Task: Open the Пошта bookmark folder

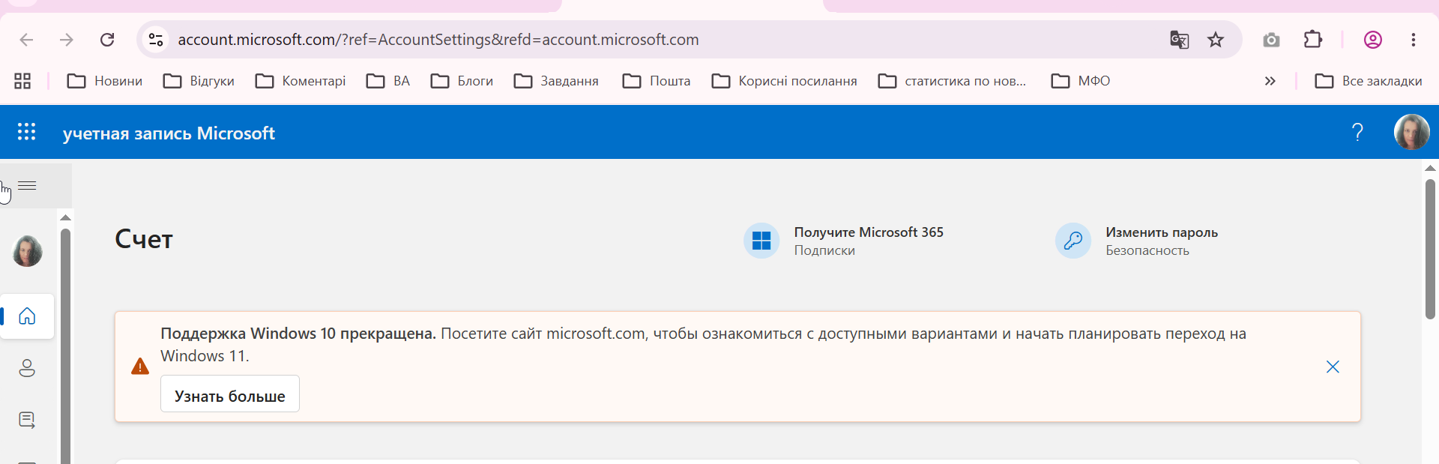Action: tap(657, 81)
